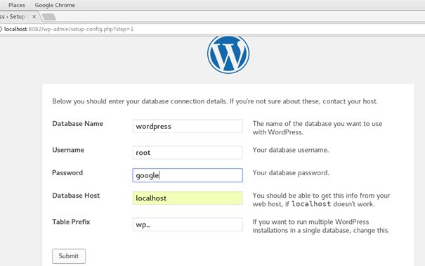The height and width of the screenshot is (266, 425).
Task: Click into the Password field
Action: click(x=188, y=175)
